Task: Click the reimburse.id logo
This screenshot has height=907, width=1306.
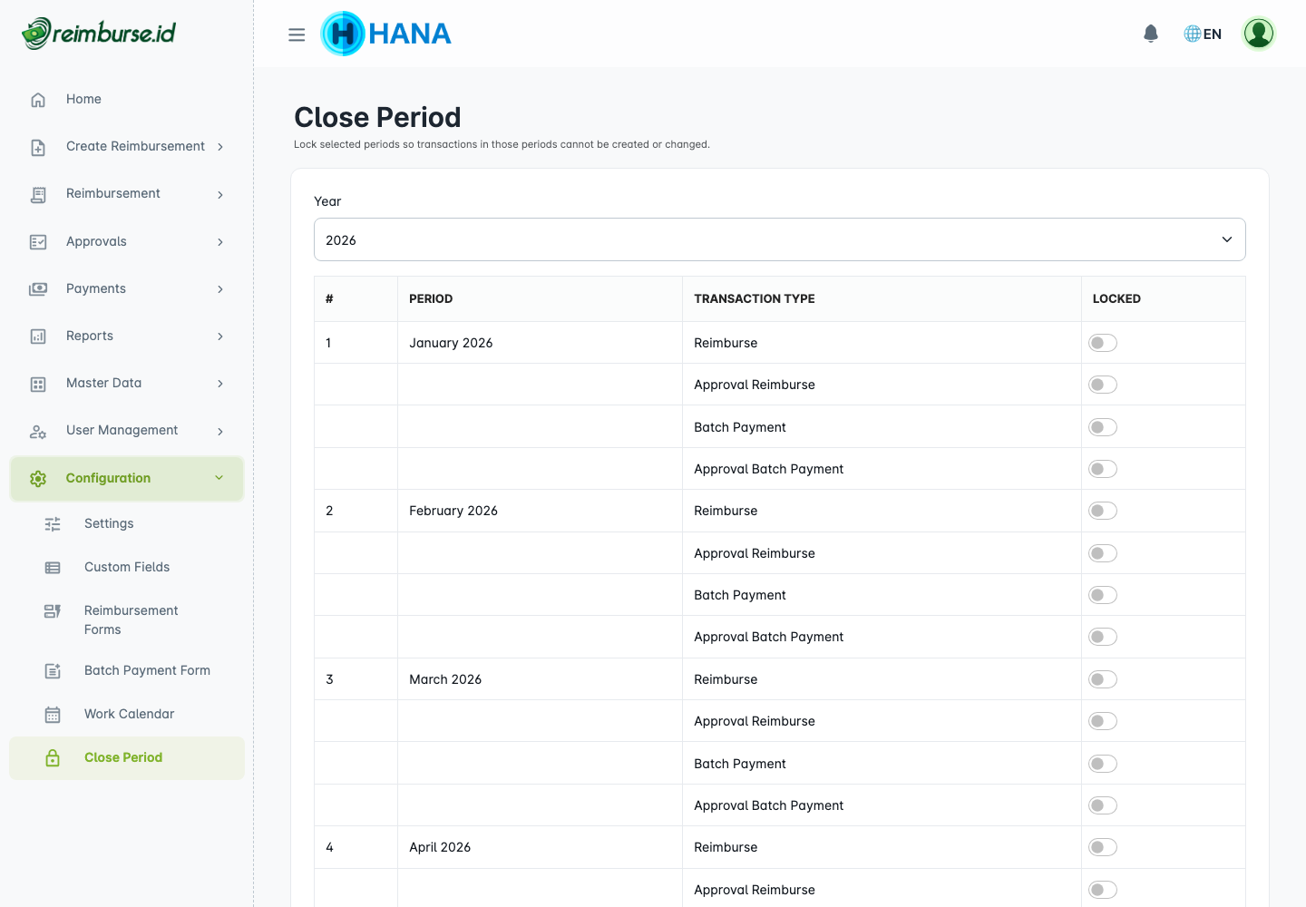Action: coord(99,34)
